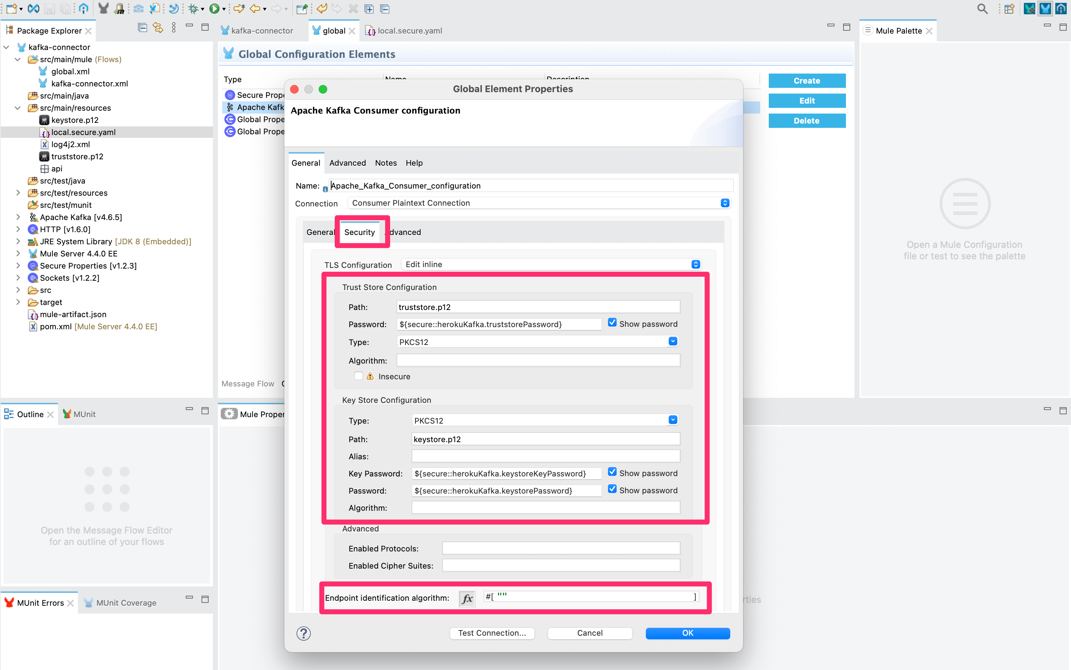Uncheck Show password for the truststore password
Image resolution: width=1071 pixels, height=670 pixels.
[613, 322]
